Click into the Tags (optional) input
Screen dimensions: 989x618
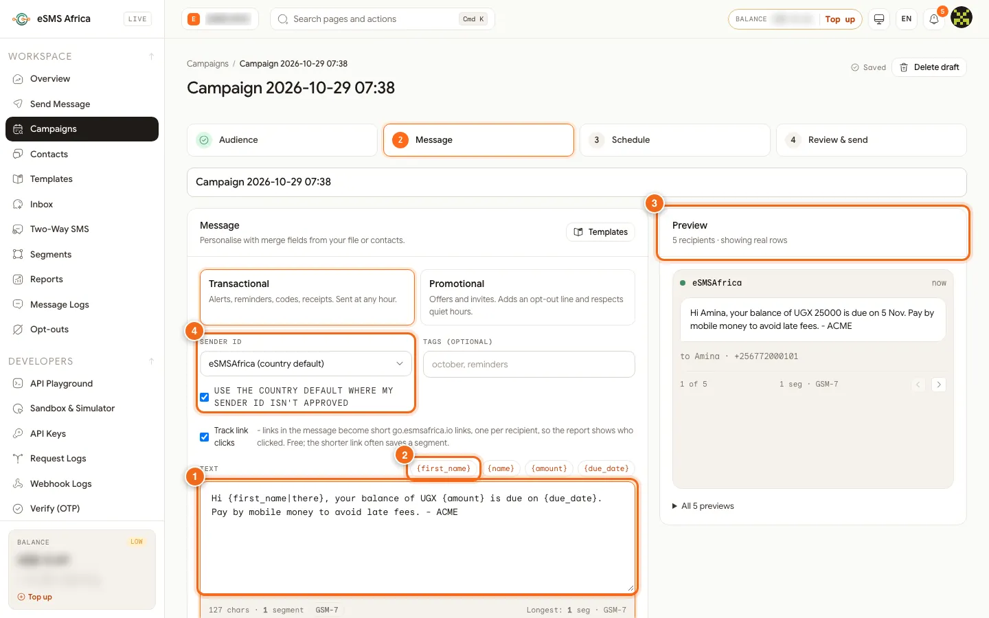pos(529,364)
